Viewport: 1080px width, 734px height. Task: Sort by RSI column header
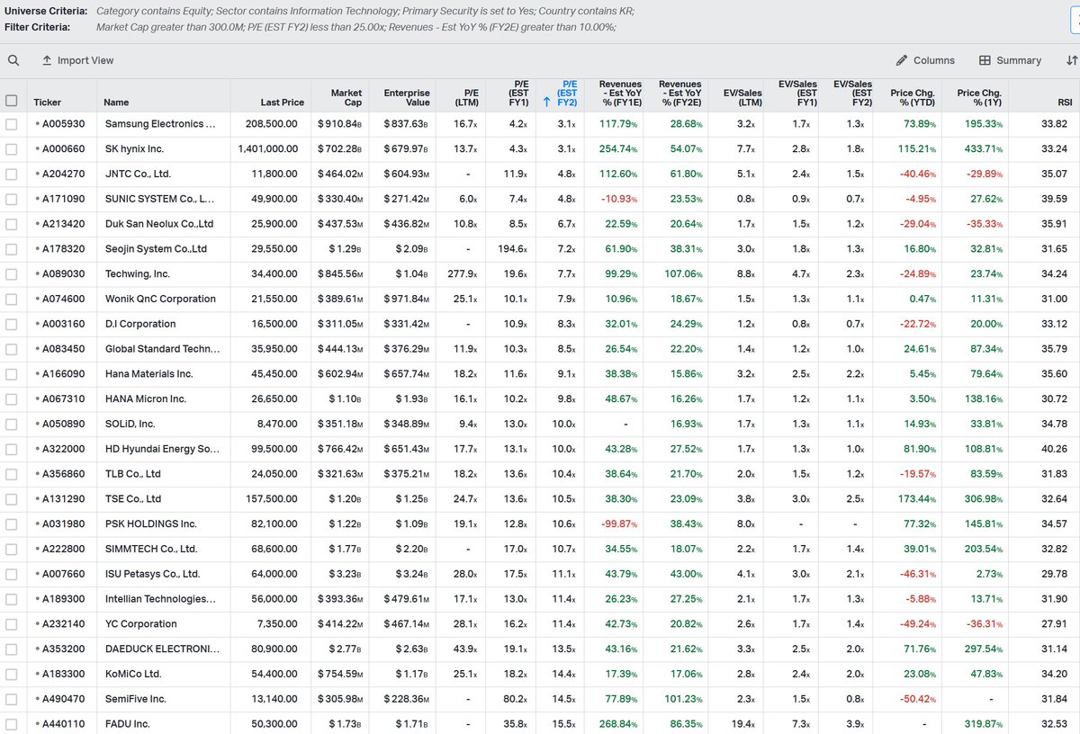pyautogui.click(x=1065, y=103)
